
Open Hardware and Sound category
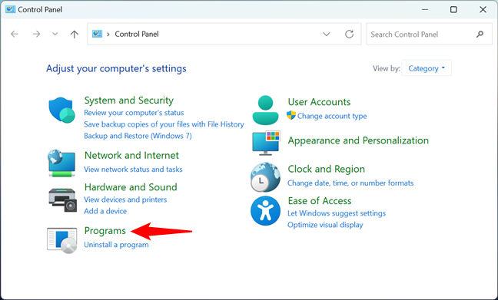pyautogui.click(x=131, y=186)
